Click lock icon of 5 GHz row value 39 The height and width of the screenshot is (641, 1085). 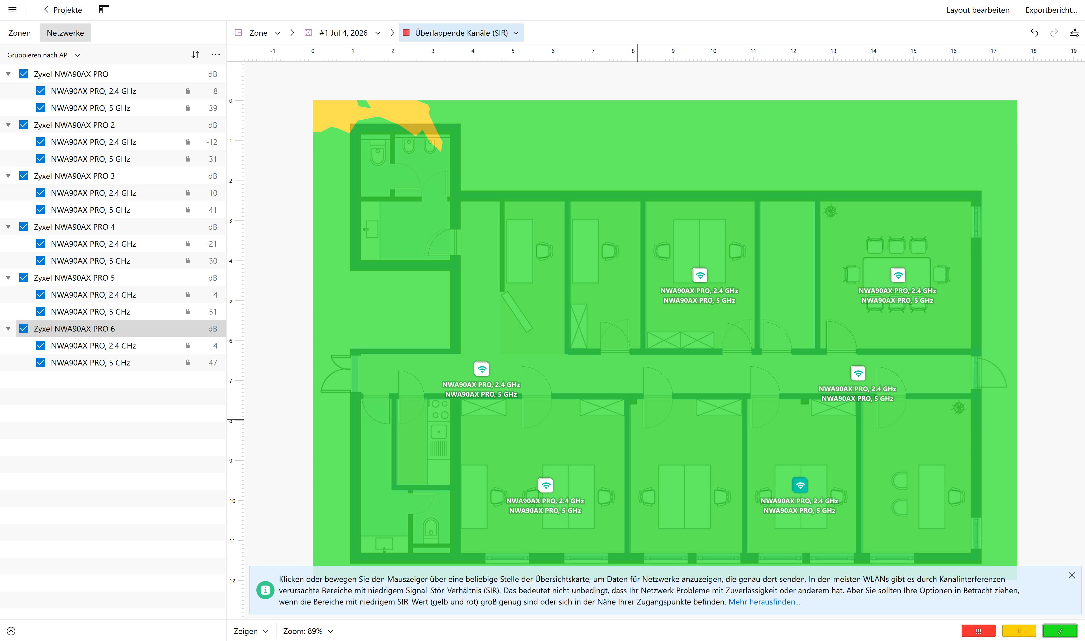tap(188, 108)
